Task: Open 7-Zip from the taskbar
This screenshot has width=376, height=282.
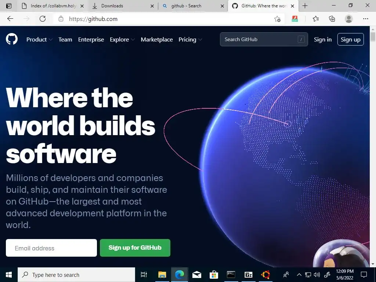Action: [249, 275]
